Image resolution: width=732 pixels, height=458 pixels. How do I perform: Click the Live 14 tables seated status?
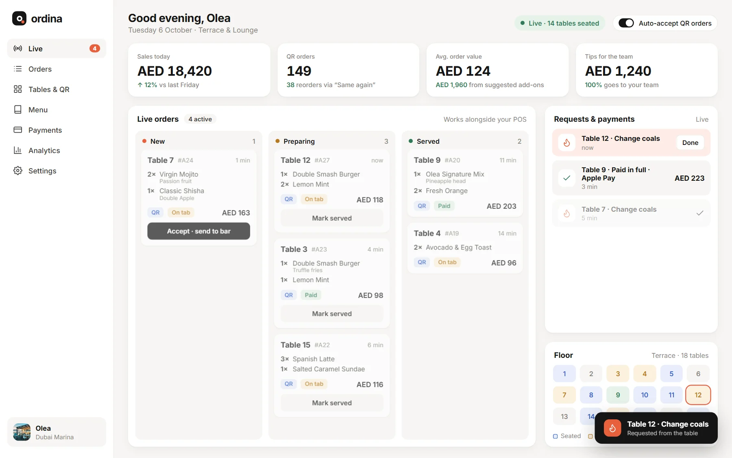coord(560,23)
